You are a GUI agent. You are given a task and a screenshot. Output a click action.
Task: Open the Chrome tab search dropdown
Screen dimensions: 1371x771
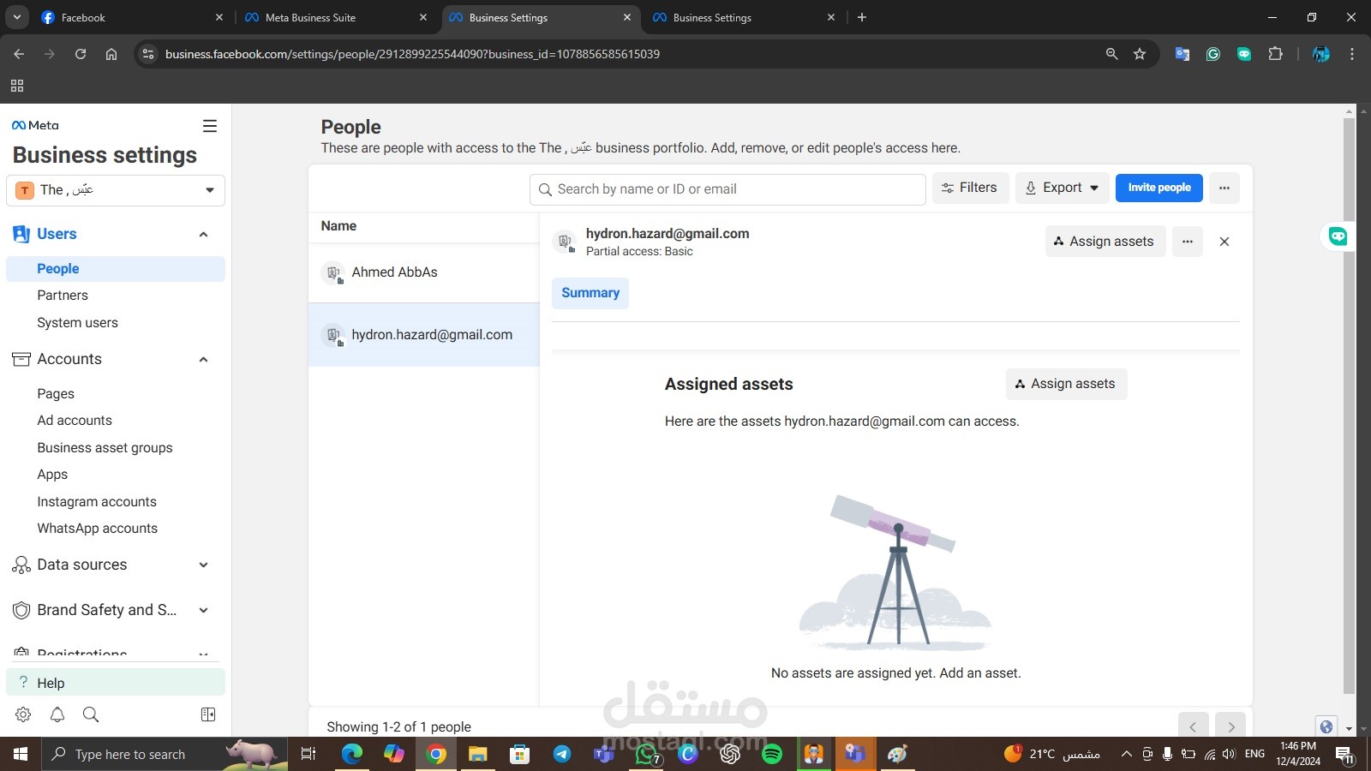[x=16, y=17]
